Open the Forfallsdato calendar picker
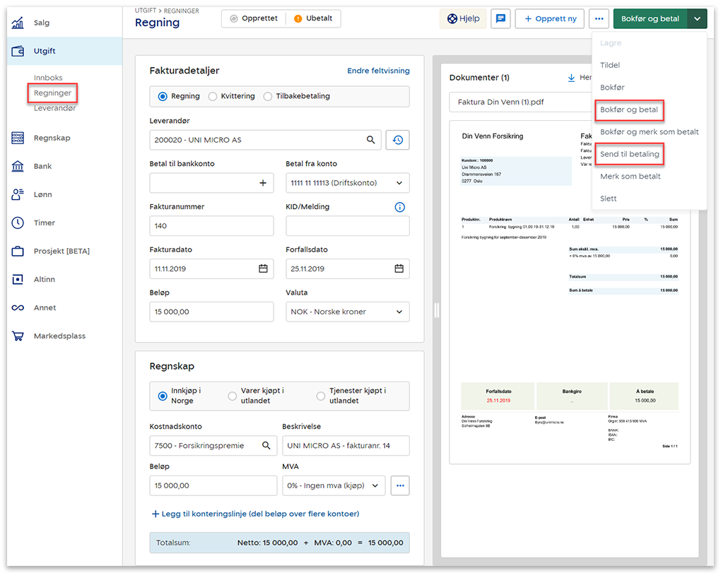 pos(399,268)
